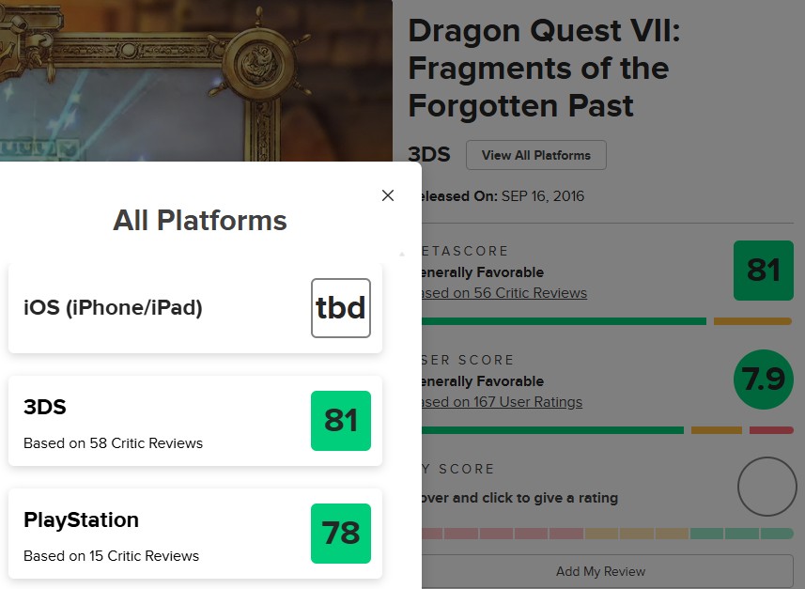This screenshot has height=589, width=805.
Task: Click the 81 score badge in popup
Action: click(x=341, y=421)
